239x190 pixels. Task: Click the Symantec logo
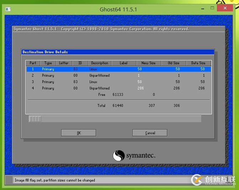coord(134,156)
